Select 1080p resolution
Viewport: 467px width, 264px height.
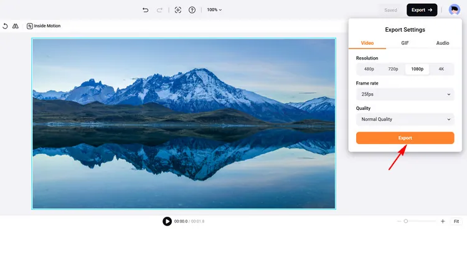(417, 69)
